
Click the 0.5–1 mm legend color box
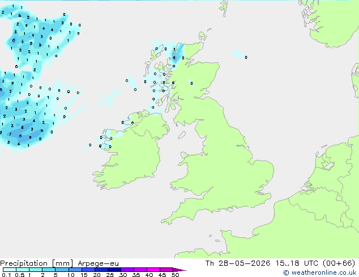click(23, 270)
